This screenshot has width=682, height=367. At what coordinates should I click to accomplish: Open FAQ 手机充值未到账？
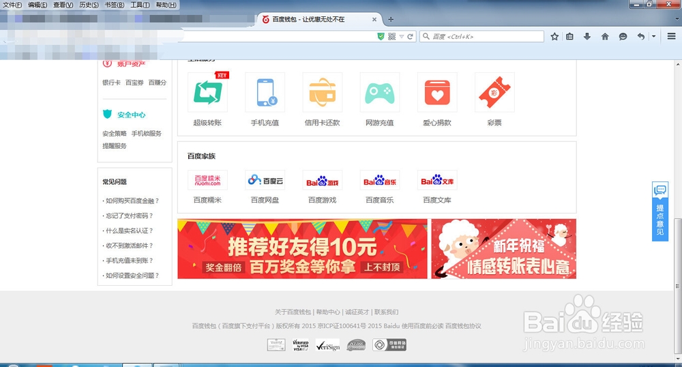(x=128, y=260)
